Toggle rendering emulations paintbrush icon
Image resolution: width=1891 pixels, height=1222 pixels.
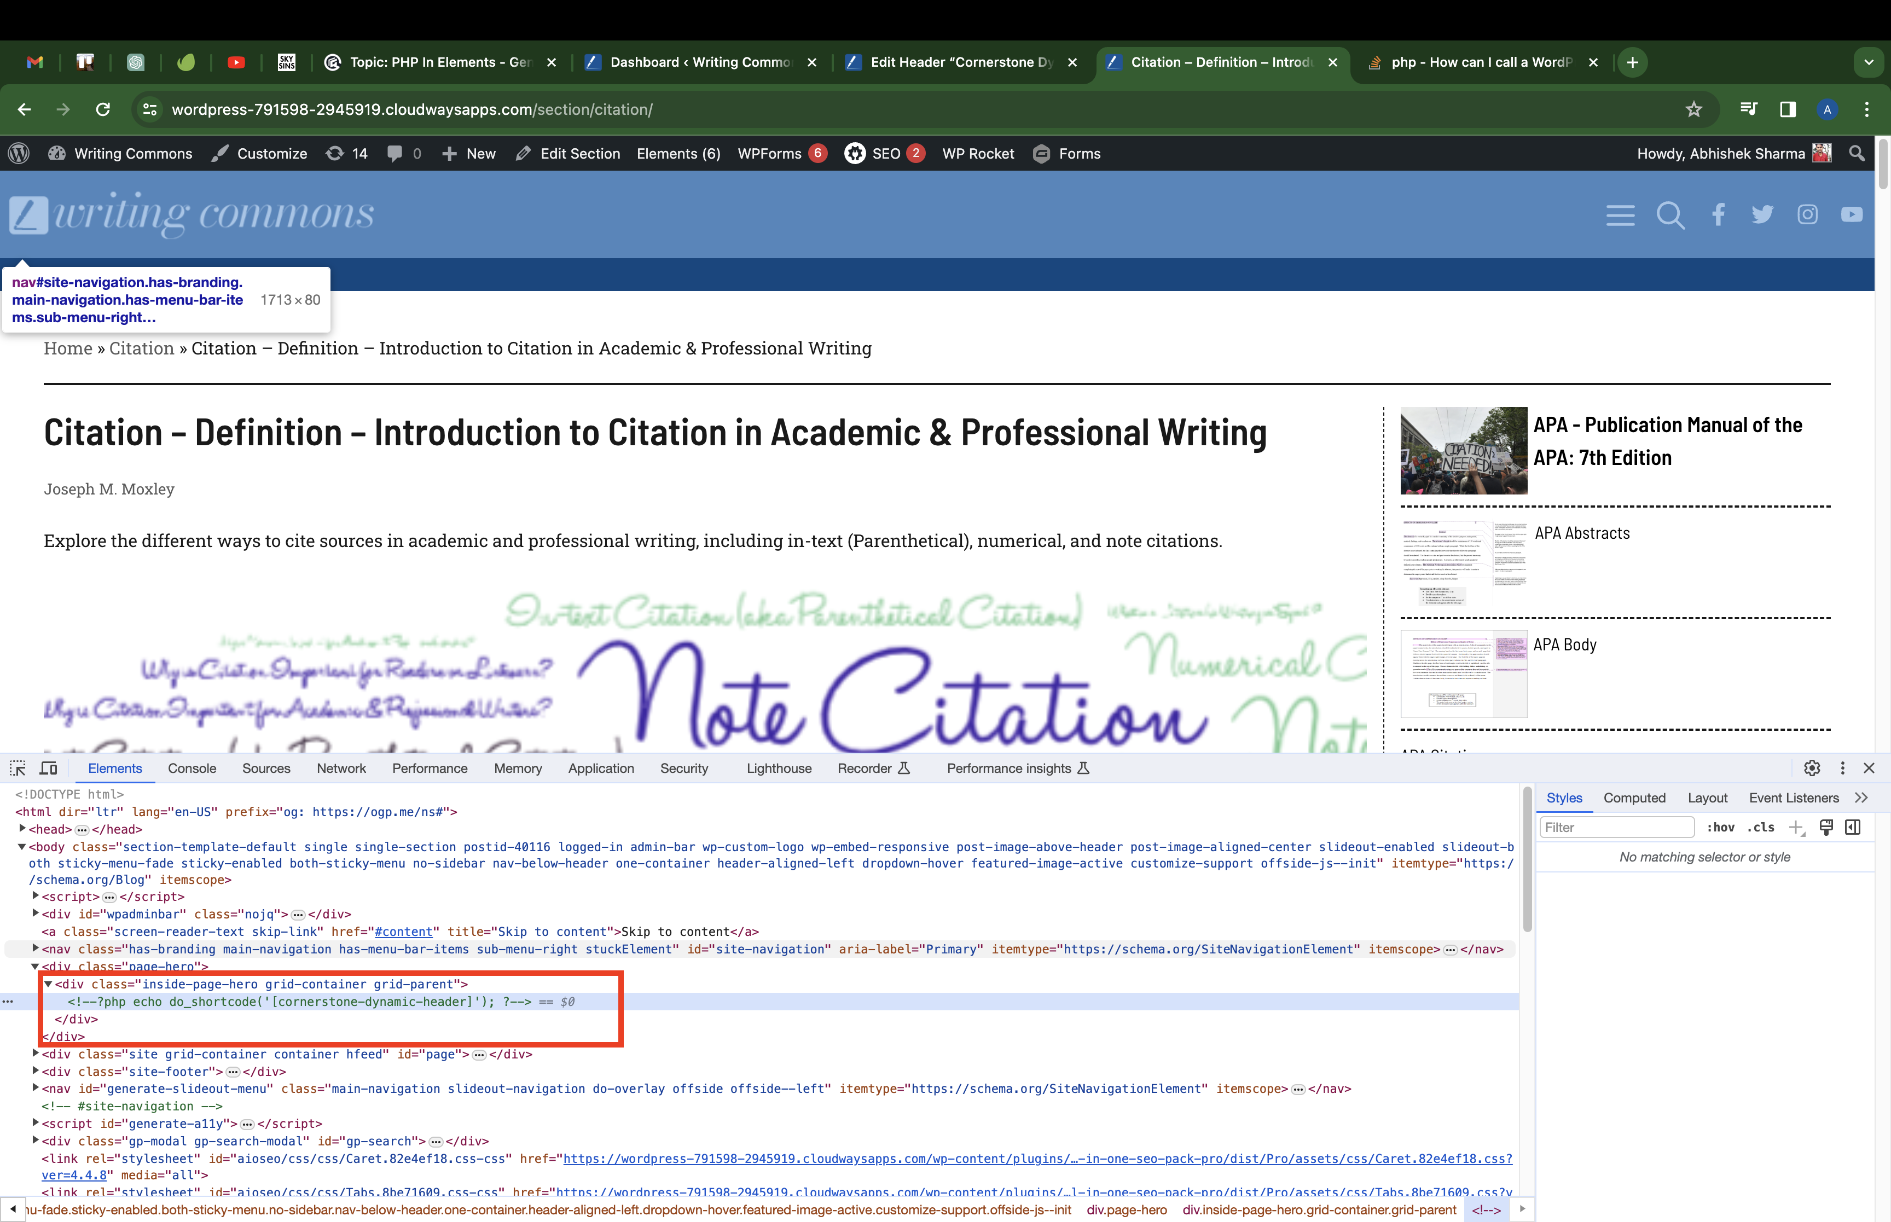pos(1826,828)
